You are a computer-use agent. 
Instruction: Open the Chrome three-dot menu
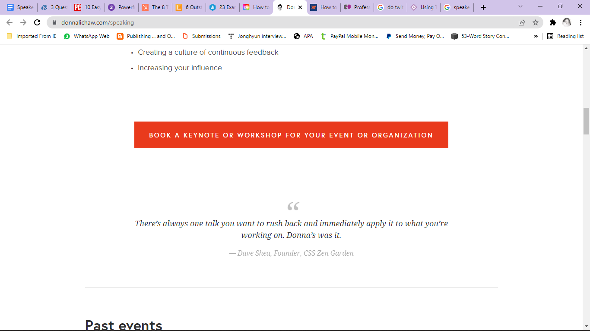(x=581, y=22)
